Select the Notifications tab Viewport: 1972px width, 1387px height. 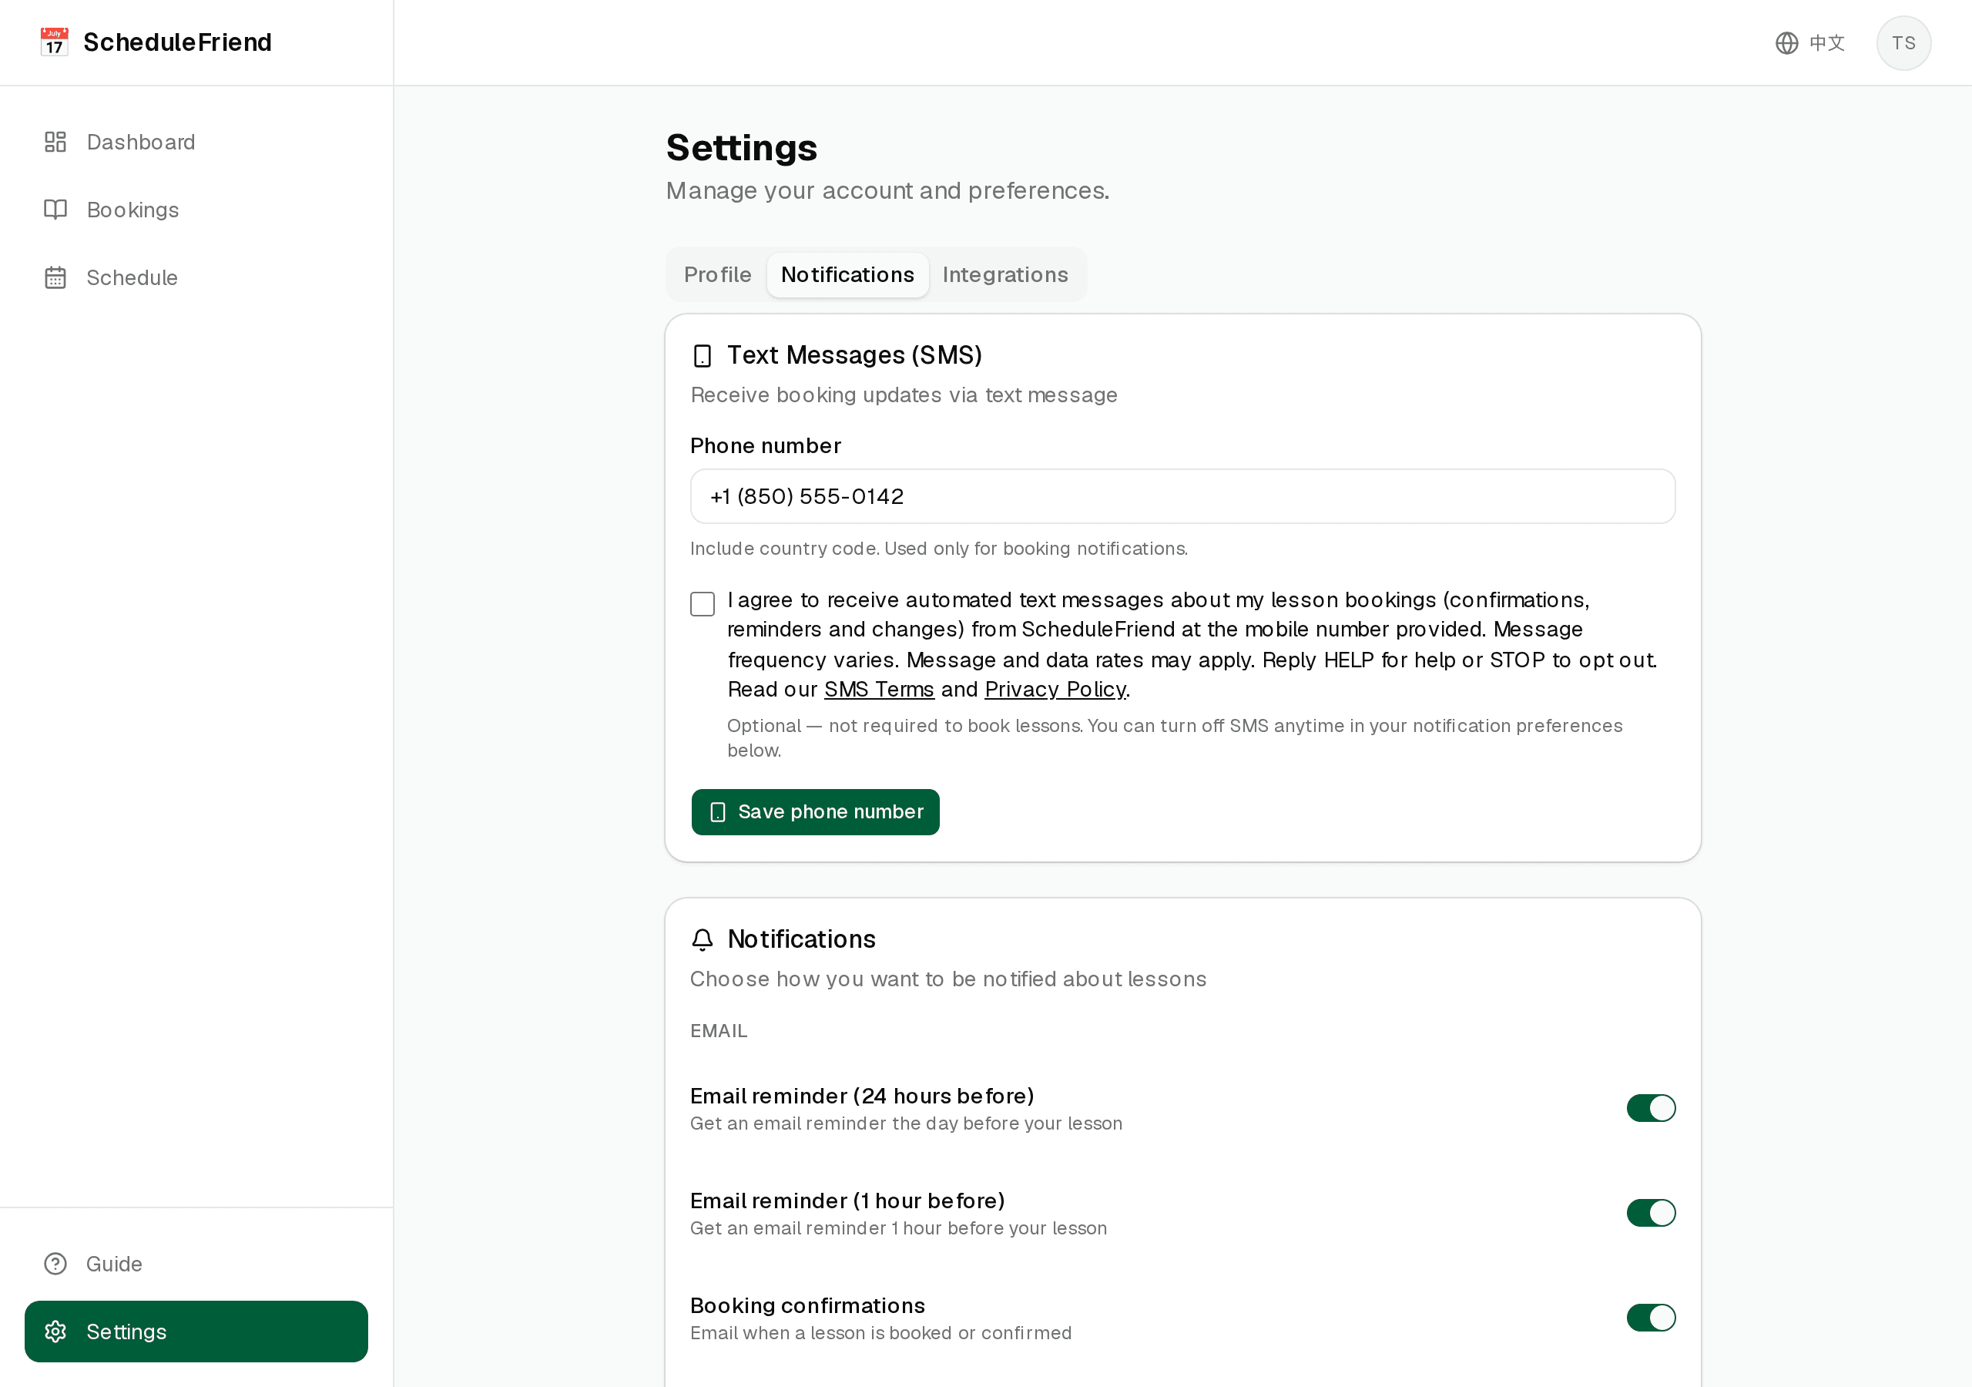click(x=847, y=274)
